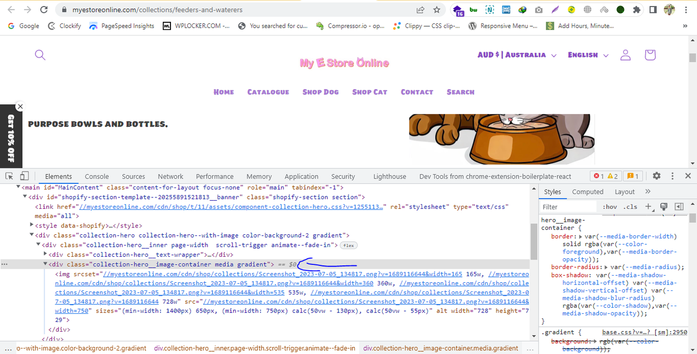Screen dimensions: 697x354
Task: Click the 'Get 10% Off' side tab
Action: tap(11, 138)
